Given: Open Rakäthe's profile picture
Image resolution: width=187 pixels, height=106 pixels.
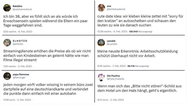Looking at the screenshot, I should (7, 8).
